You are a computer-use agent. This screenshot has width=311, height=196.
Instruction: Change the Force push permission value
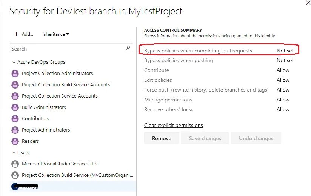283,90
